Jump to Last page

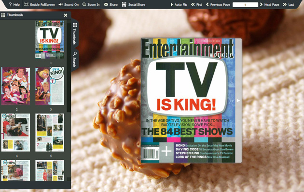289,4
